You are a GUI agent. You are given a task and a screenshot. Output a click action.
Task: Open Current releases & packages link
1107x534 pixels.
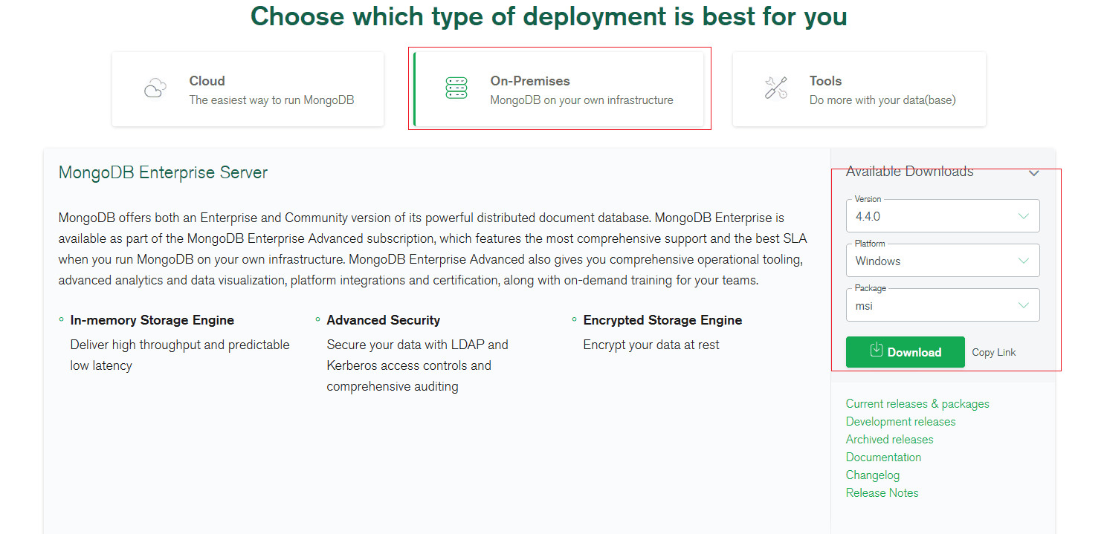coord(917,404)
